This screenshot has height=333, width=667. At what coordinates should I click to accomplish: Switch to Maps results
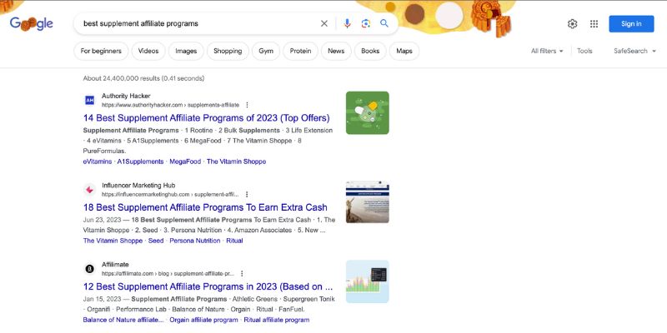[x=404, y=51]
